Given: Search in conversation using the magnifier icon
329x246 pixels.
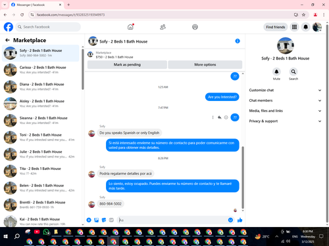Looking at the screenshot, I should [293, 72].
